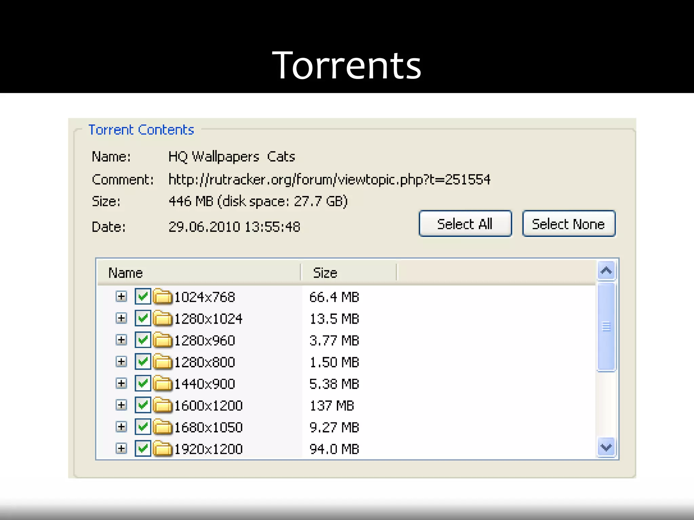Expand the 1280x1024 folder tree
Screen dimensions: 694x520
tap(121, 318)
